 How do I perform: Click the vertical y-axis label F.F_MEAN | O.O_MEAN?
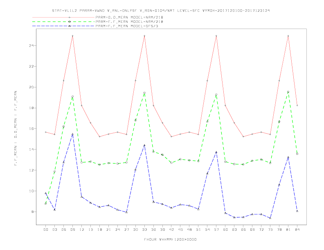(x=16, y=128)
